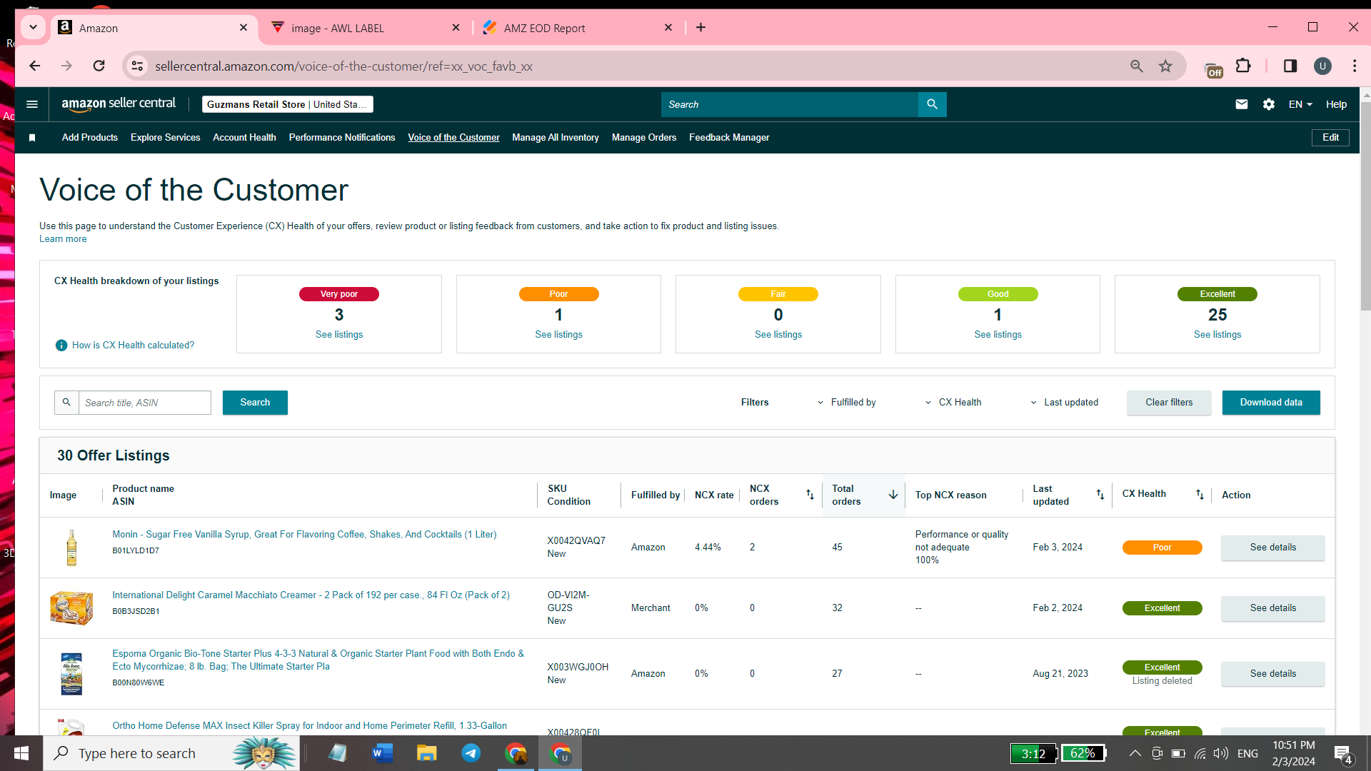
Task: See details for Espoma Bio-Tone listing
Action: [x=1272, y=674]
